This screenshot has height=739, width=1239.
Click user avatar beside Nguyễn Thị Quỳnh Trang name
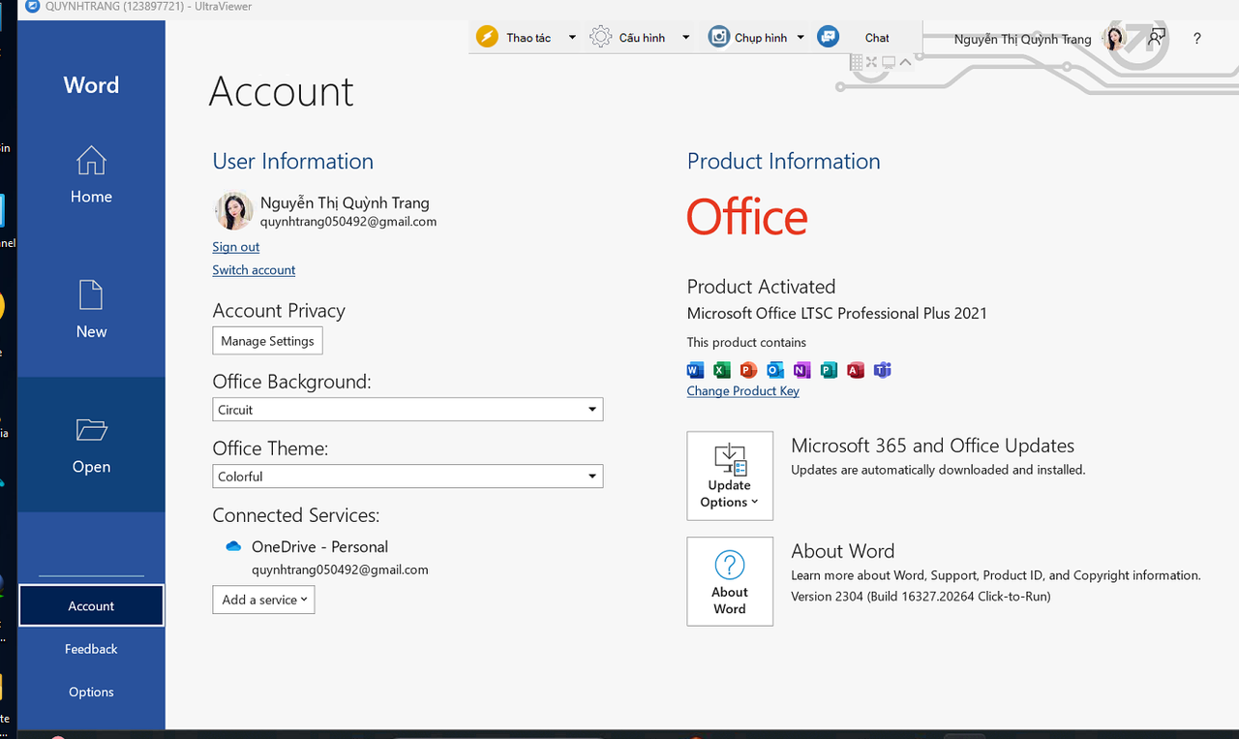tap(233, 210)
